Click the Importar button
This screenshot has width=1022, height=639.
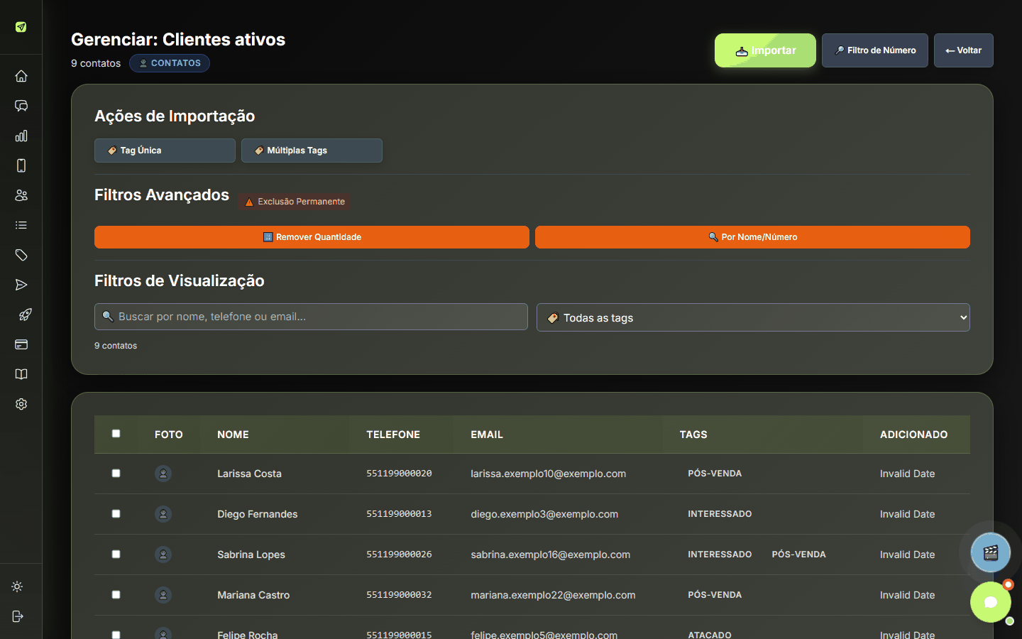(x=765, y=50)
